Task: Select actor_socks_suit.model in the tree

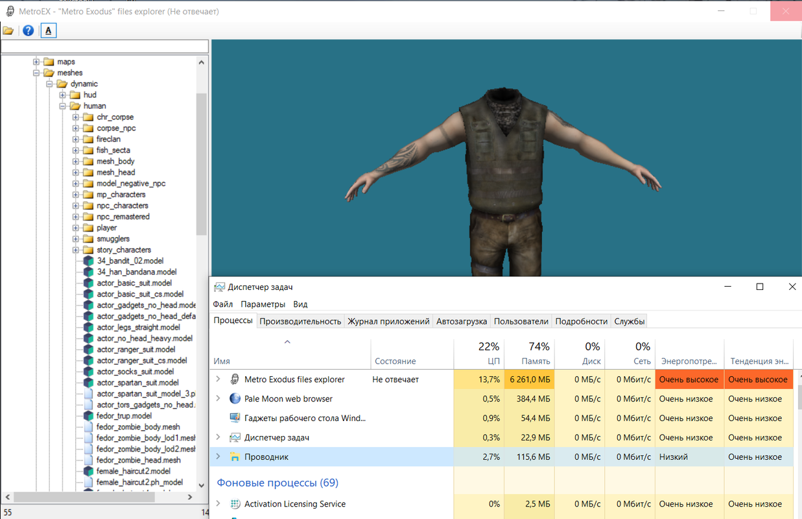Action: tap(136, 371)
